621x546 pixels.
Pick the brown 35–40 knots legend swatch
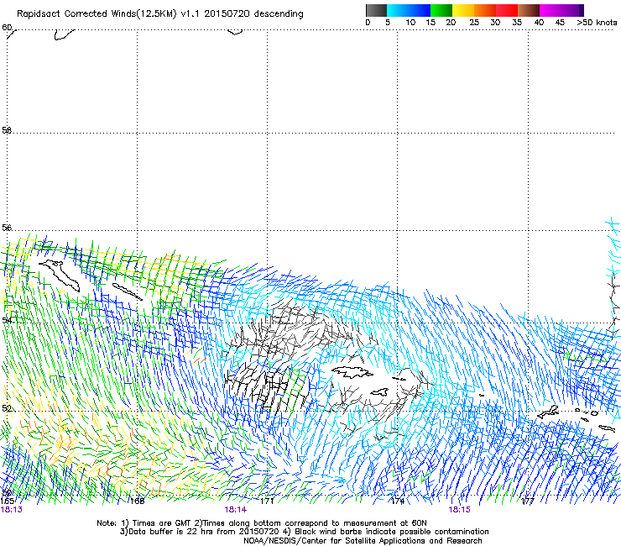pyautogui.click(x=529, y=10)
